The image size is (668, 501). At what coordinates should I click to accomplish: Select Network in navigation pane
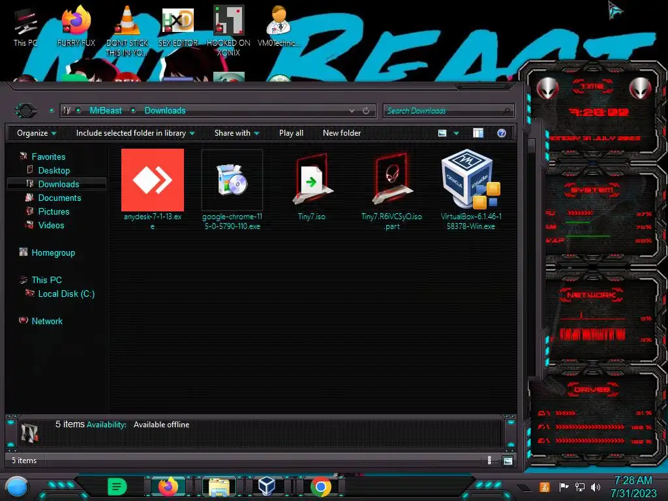click(47, 321)
